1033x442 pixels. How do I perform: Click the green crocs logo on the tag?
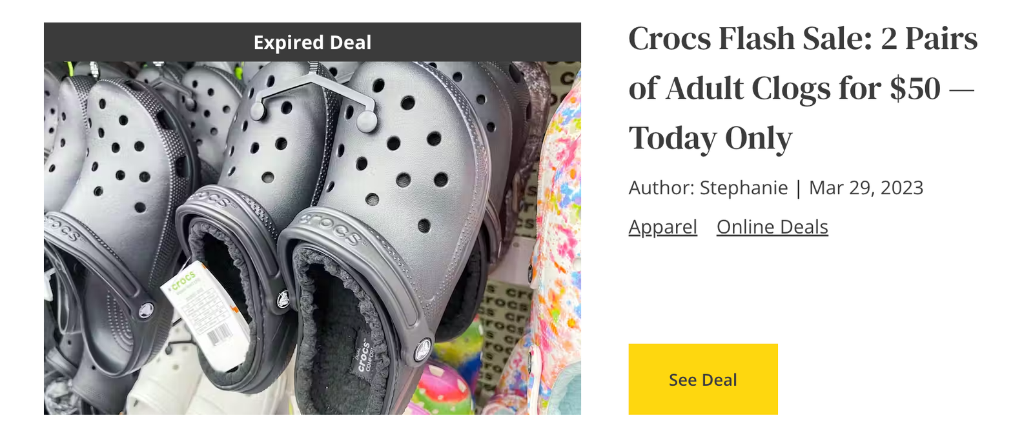point(183,281)
